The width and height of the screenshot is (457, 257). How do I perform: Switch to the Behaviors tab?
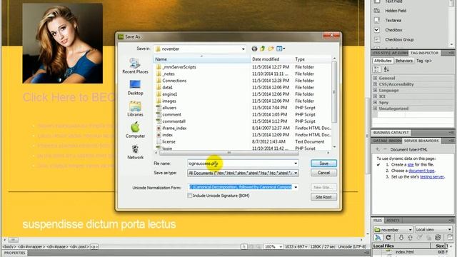pyautogui.click(x=403, y=61)
